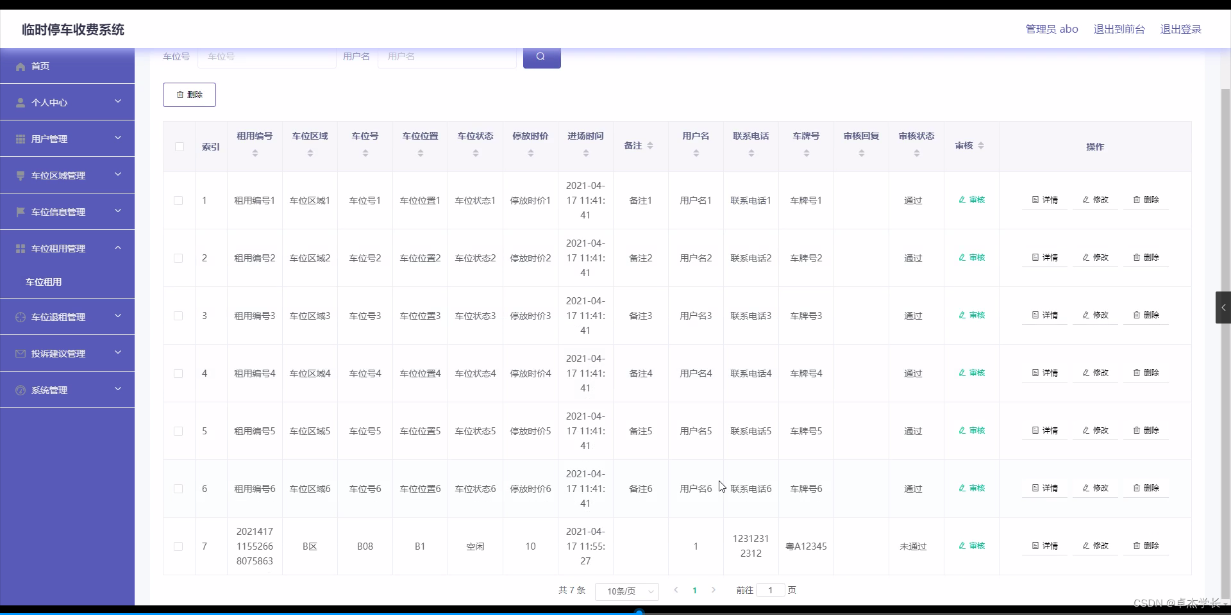Screen dimensions: 1231x615
Task: Click the sort arrows under 停放时价 header
Action: coord(531,153)
